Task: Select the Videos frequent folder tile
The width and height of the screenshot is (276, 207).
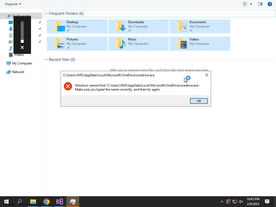Action: click(x=200, y=43)
